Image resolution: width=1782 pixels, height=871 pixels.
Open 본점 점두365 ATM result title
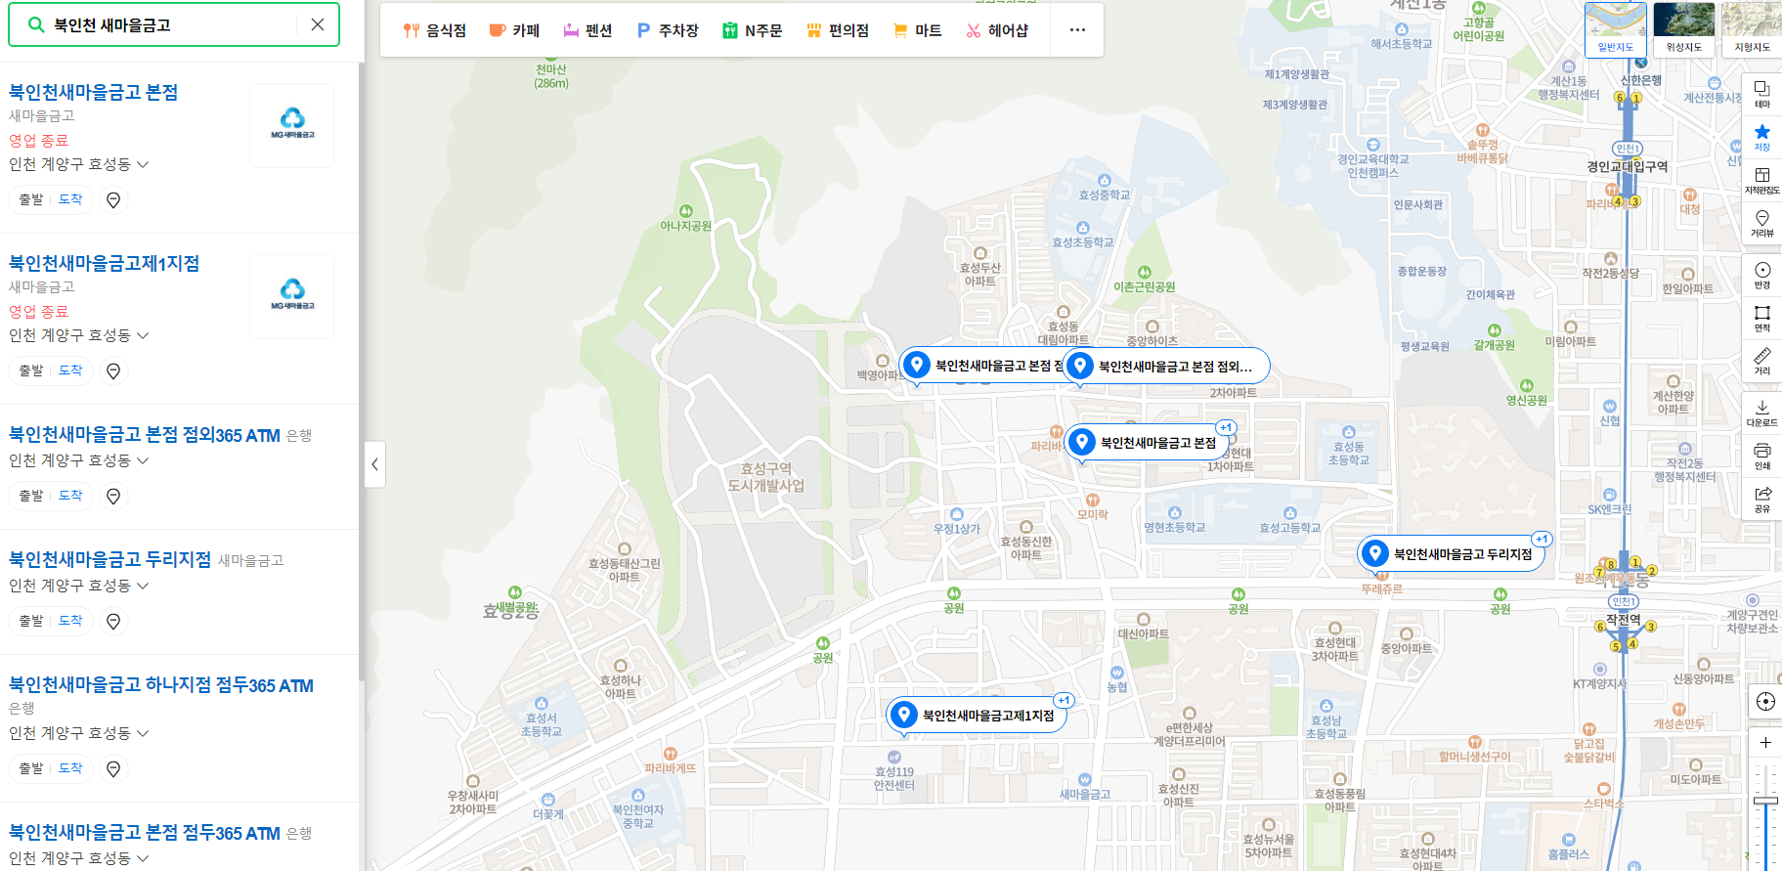(x=145, y=833)
